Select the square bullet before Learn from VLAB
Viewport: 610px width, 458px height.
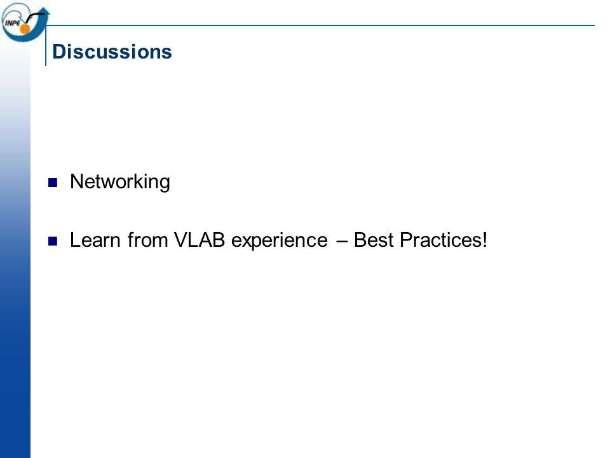click(53, 242)
